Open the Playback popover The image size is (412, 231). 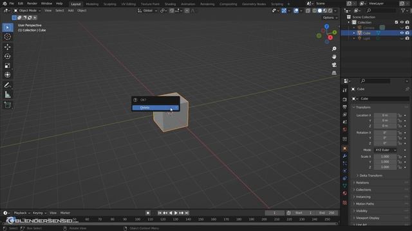click(x=22, y=213)
